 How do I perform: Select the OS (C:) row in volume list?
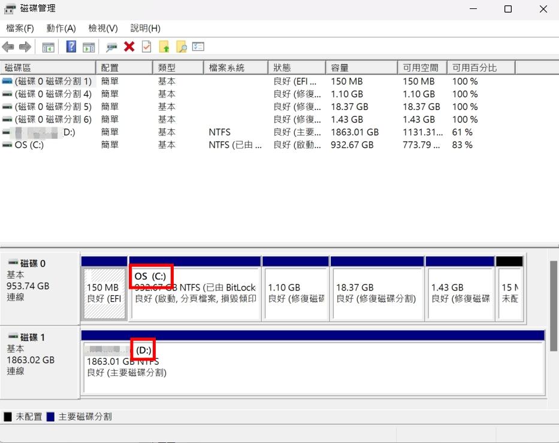click(29, 145)
